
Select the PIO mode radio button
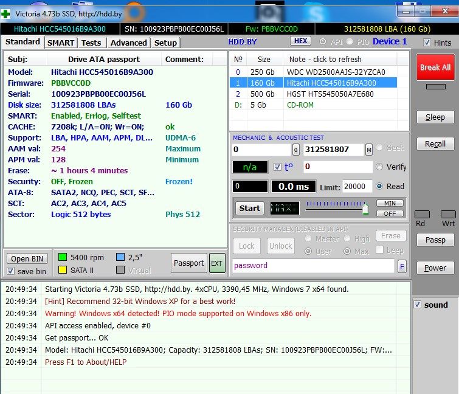tap(350, 41)
